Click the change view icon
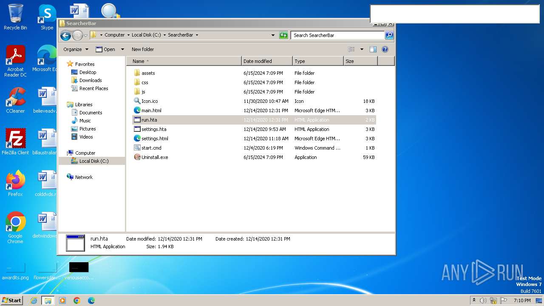The width and height of the screenshot is (544, 306). [x=351, y=49]
